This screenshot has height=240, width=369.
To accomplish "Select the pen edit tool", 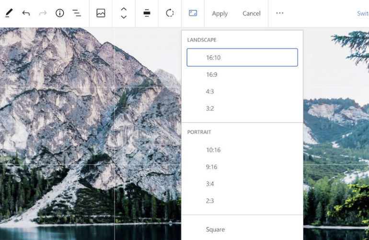I will (9, 13).
